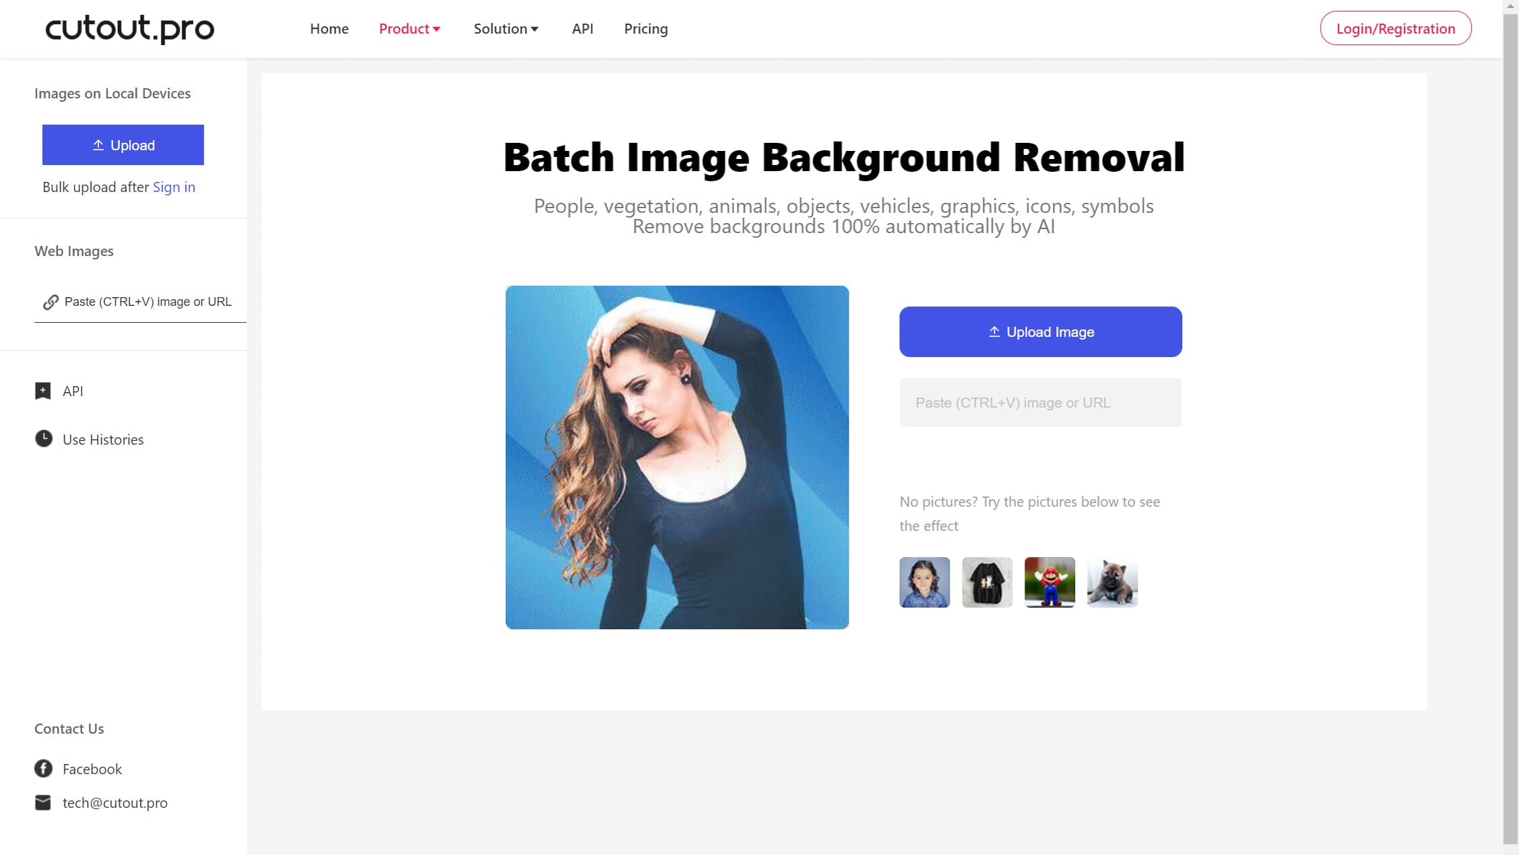
Task: Select the Mario figure sample thumbnail
Action: click(1049, 581)
